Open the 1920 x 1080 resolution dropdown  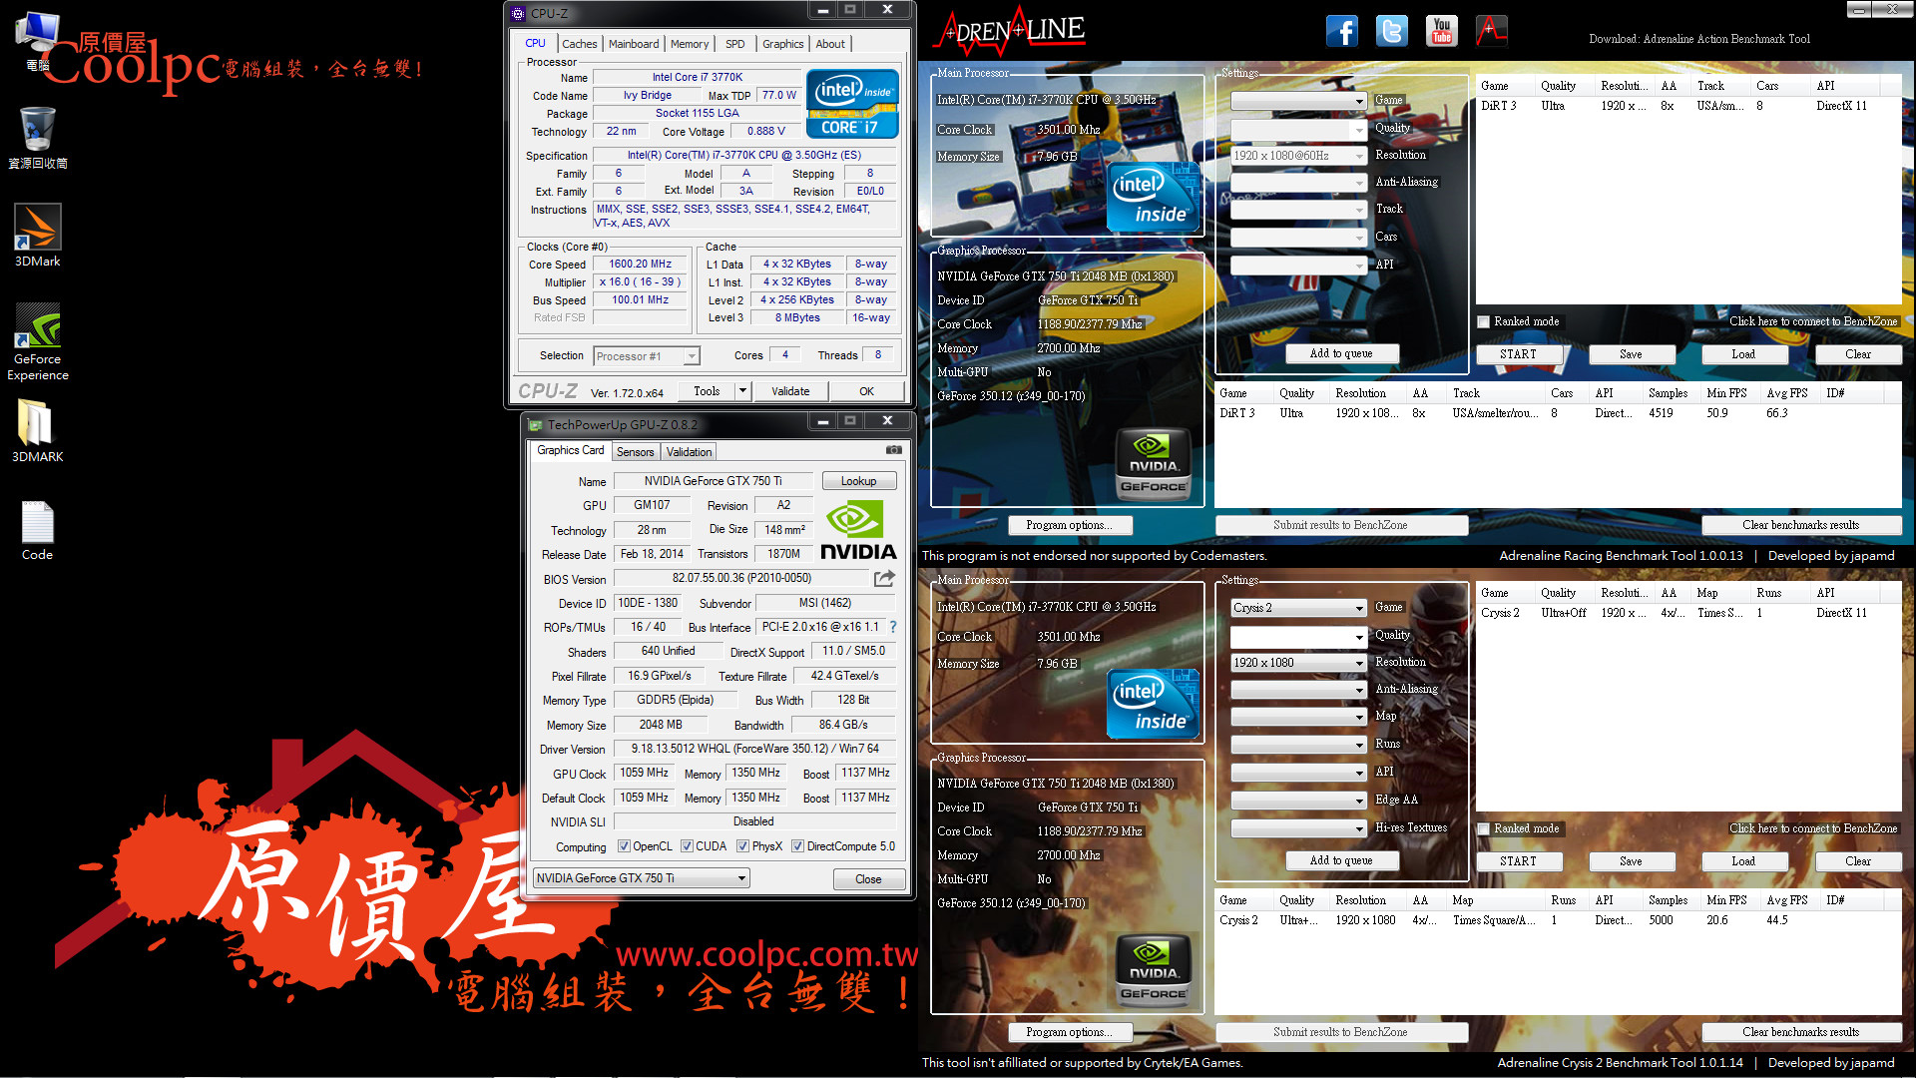(x=1298, y=663)
